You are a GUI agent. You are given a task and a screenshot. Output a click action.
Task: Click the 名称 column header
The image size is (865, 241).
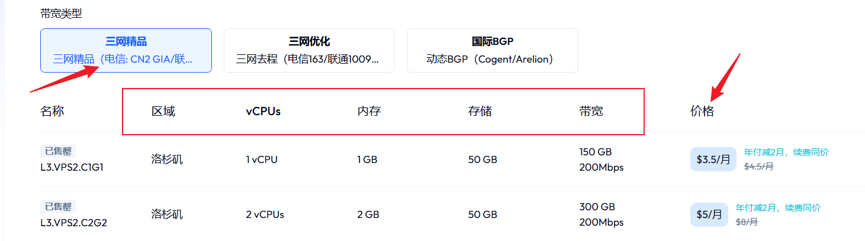click(52, 111)
